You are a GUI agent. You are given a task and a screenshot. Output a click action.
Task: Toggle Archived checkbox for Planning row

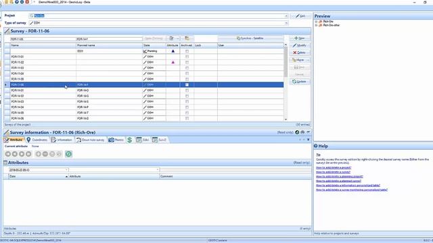click(187, 51)
